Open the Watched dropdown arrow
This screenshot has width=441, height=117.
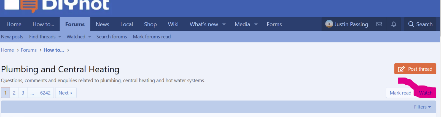coord(90,37)
